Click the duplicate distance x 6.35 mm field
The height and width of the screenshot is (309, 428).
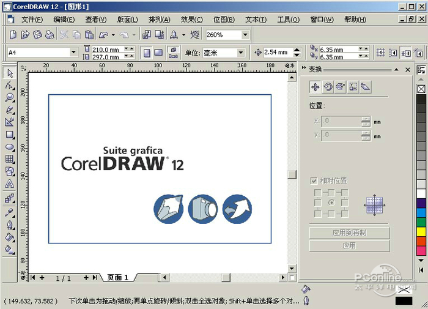click(x=339, y=50)
